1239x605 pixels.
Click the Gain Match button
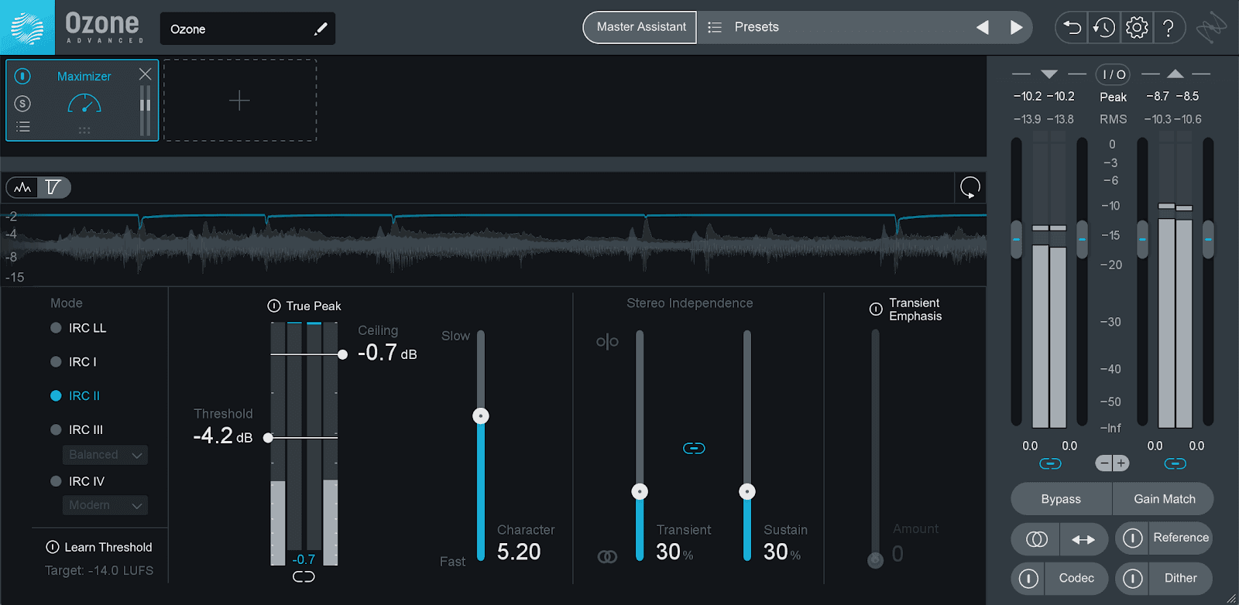click(1164, 499)
